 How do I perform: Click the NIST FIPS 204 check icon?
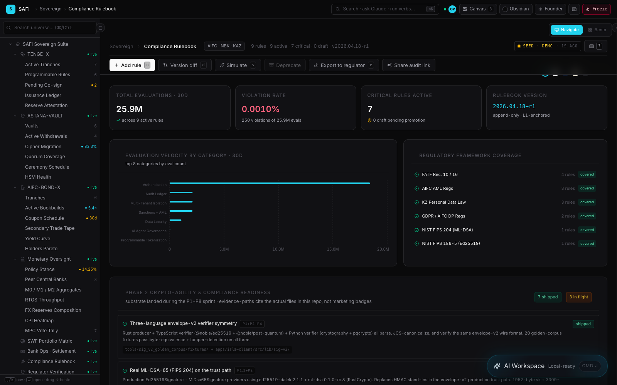tap(416, 230)
